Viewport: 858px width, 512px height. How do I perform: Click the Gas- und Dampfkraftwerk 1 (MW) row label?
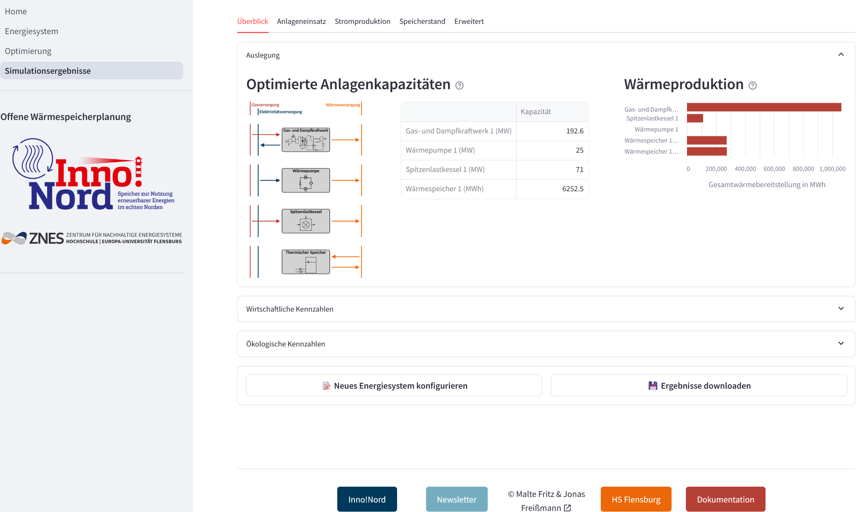tap(459, 131)
